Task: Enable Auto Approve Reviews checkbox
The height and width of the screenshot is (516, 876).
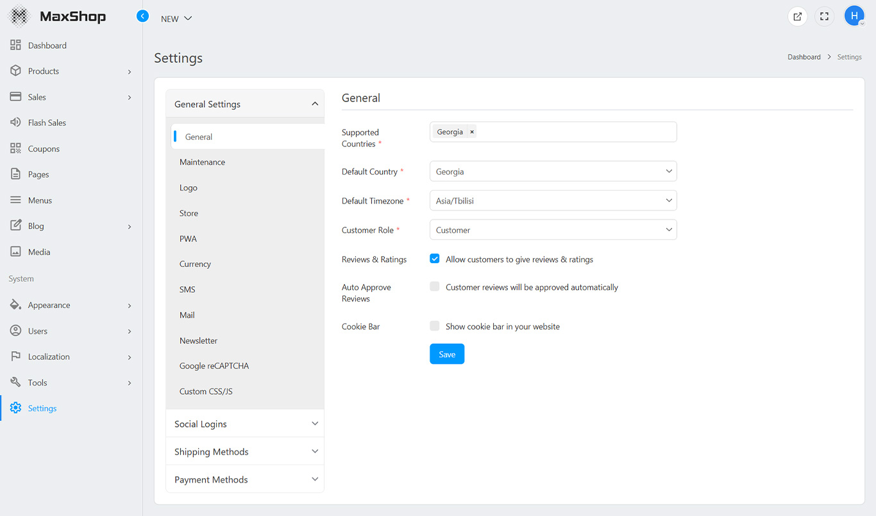Action: pos(435,287)
